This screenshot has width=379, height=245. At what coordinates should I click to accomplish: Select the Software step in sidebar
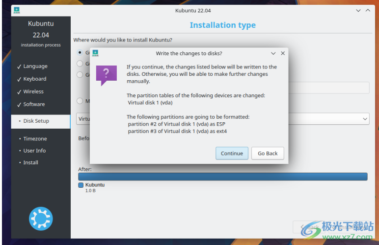point(34,105)
